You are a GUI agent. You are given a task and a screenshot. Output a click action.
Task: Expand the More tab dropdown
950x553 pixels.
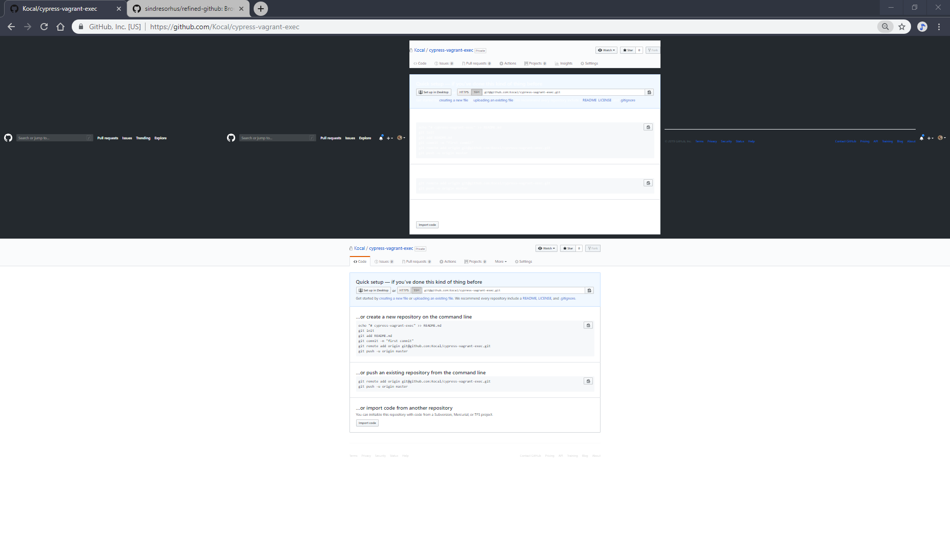pyautogui.click(x=501, y=261)
